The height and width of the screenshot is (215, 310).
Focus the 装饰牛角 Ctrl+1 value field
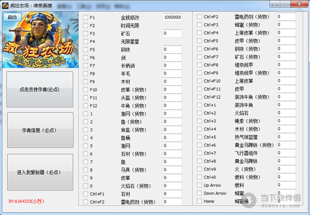(x=286, y=105)
